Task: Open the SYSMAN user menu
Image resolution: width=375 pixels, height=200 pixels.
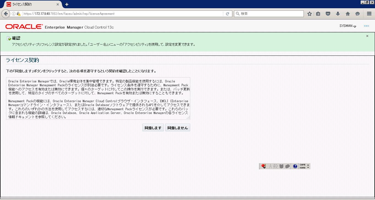Action: [348, 26]
